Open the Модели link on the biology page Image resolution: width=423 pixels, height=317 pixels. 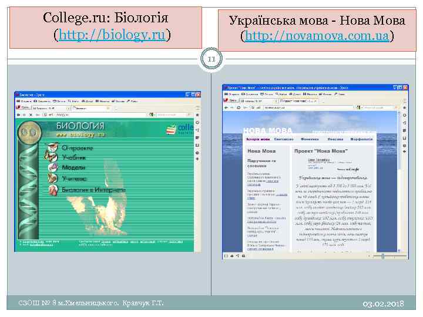click(x=73, y=167)
